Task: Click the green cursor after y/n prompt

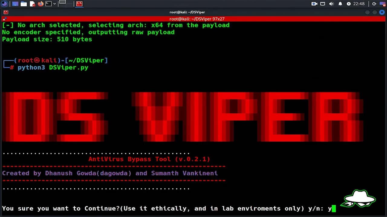Action: click(x=334, y=209)
